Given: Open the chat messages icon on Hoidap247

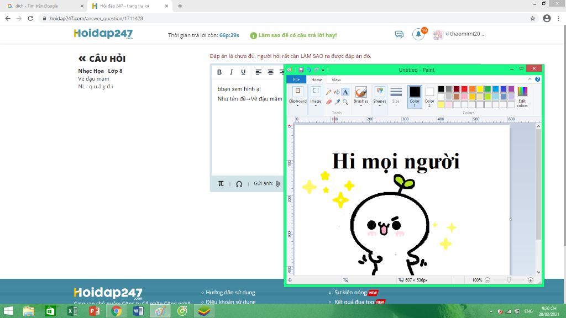Looking at the screenshot, I should tap(399, 34).
